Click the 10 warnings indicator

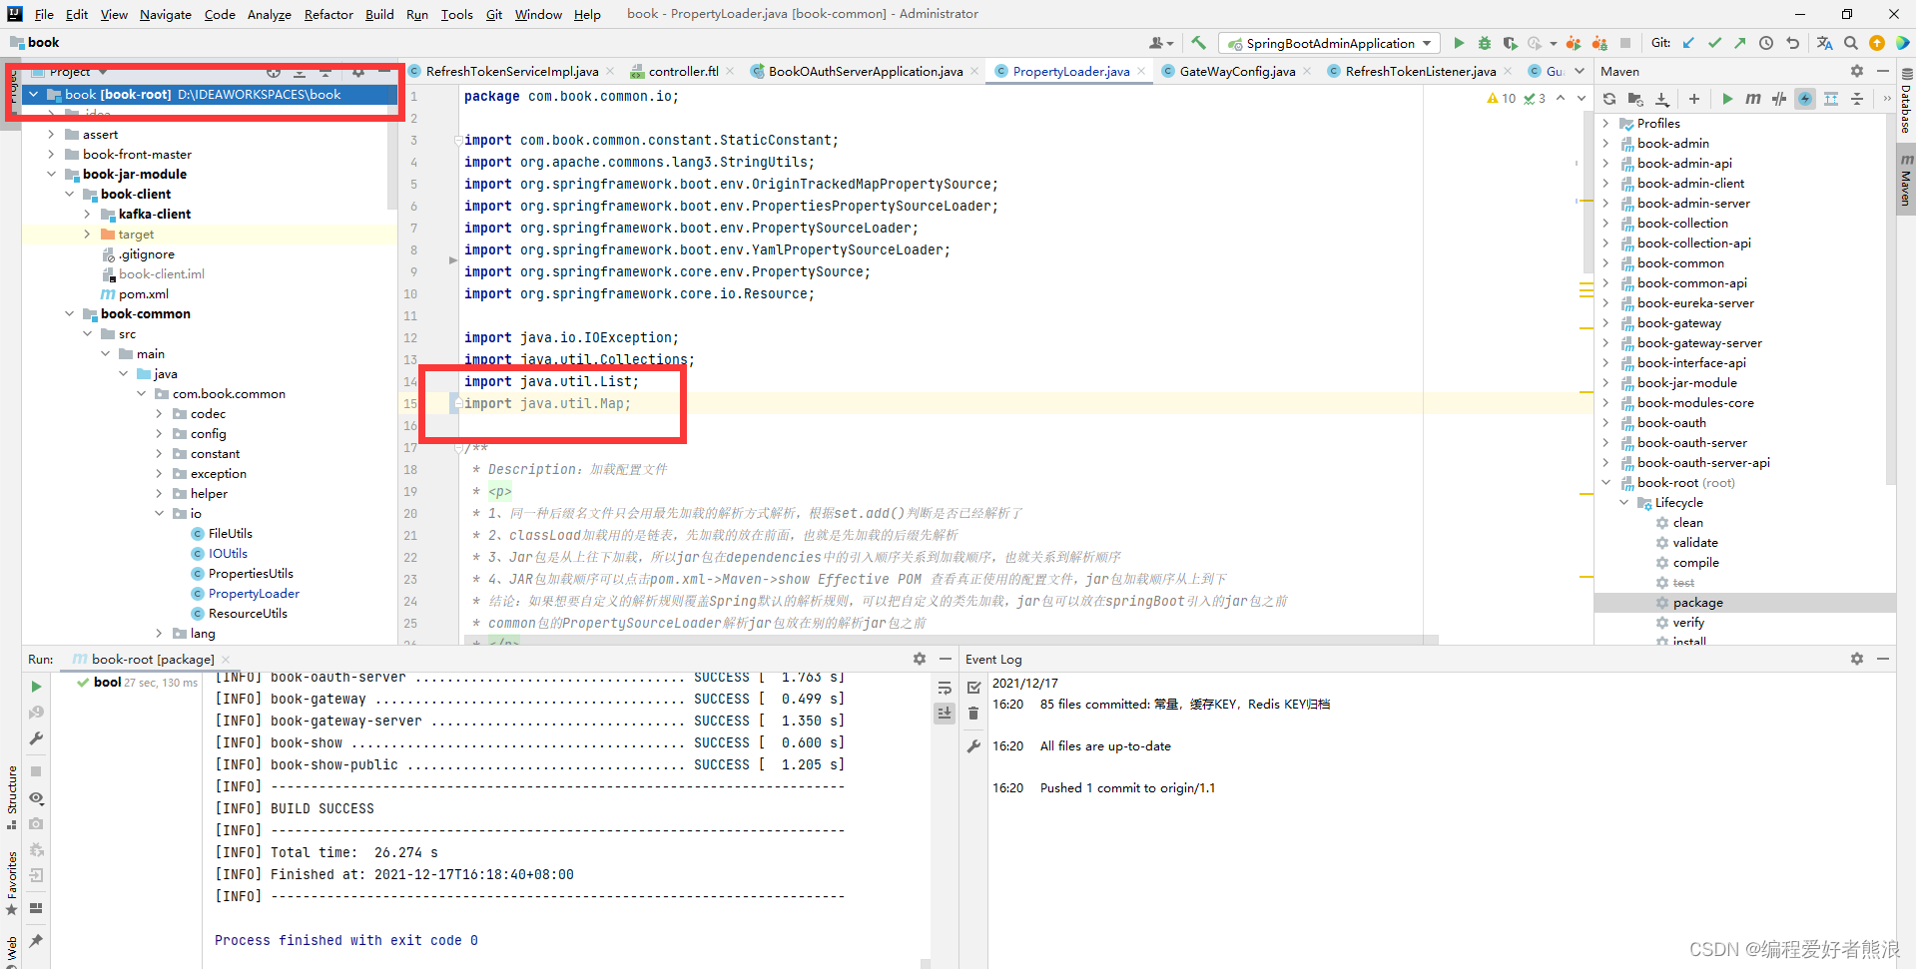pyautogui.click(x=1502, y=98)
